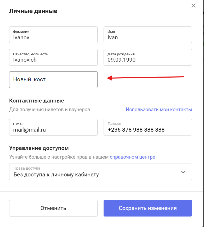Use the Использовать мои контакты link
The height and width of the screenshot is (227, 204).
click(x=159, y=110)
